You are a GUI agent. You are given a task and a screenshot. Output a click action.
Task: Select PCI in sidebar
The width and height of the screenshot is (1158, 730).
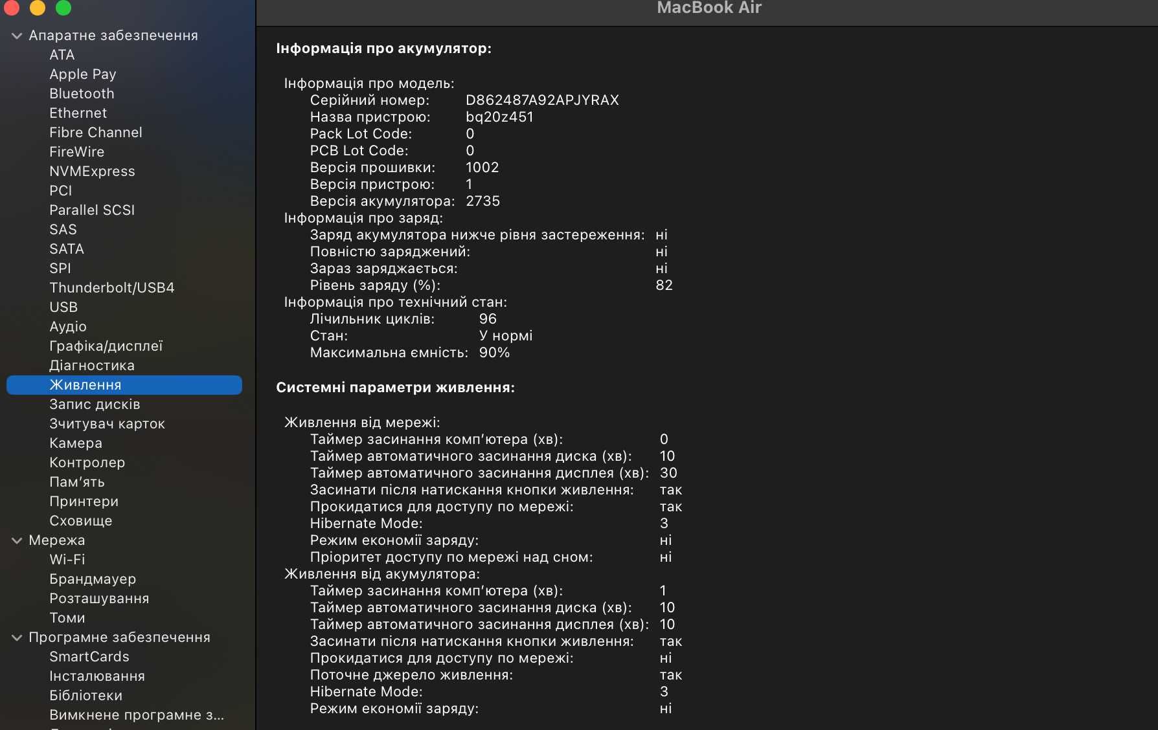pos(61,191)
